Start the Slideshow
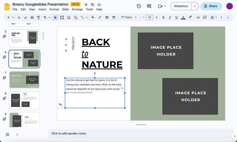This screenshot has height=142, width=237. 181,6
